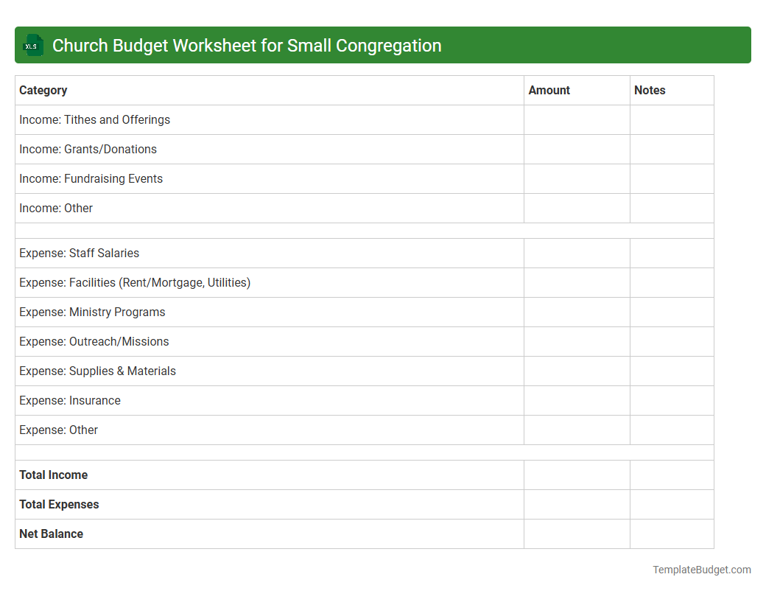The image size is (766, 591).
Task: Select the Expense: Outreach/Missions cell
Action: pyautogui.click(x=94, y=341)
